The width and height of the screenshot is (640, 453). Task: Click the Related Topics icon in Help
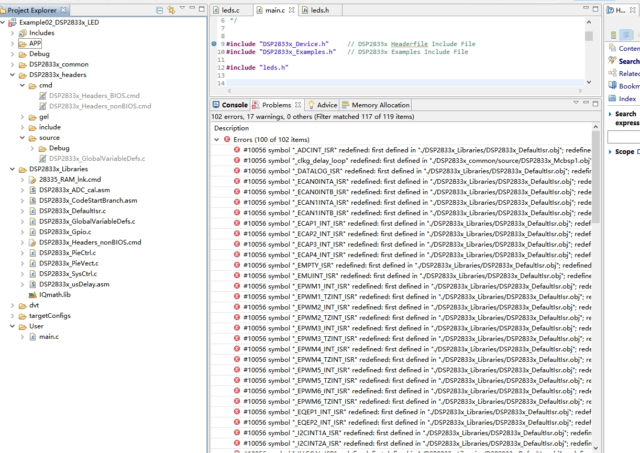point(612,73)
